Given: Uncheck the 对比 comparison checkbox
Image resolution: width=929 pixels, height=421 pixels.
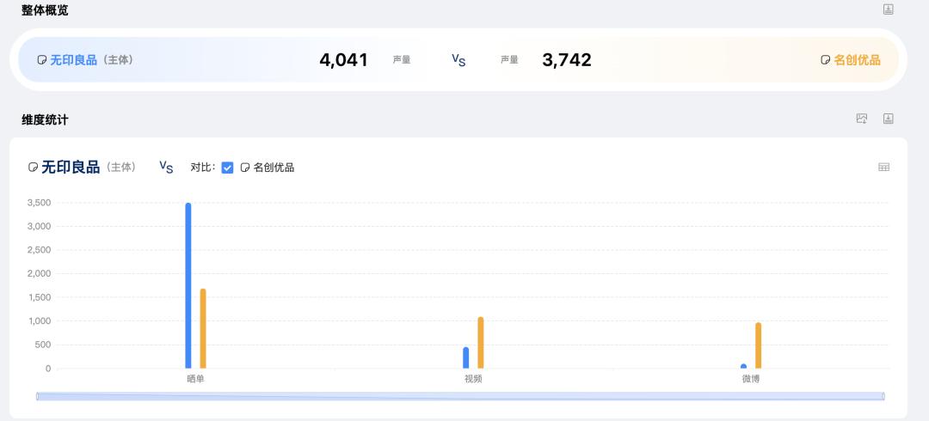Looking at the screenshot, I should pyautogui.click(x=227, y=168).
